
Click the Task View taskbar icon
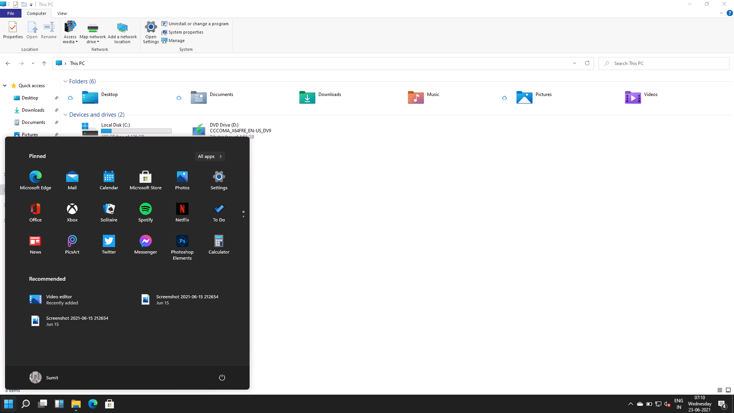click(42, 404)
